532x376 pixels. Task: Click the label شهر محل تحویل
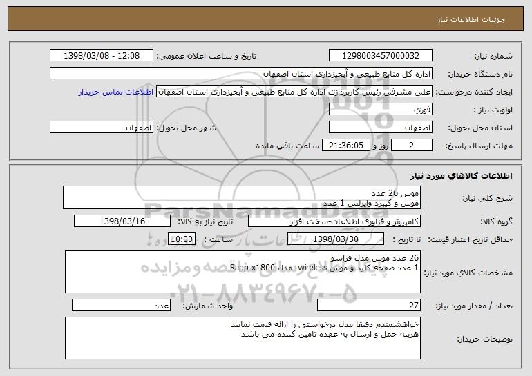[186, 128]
